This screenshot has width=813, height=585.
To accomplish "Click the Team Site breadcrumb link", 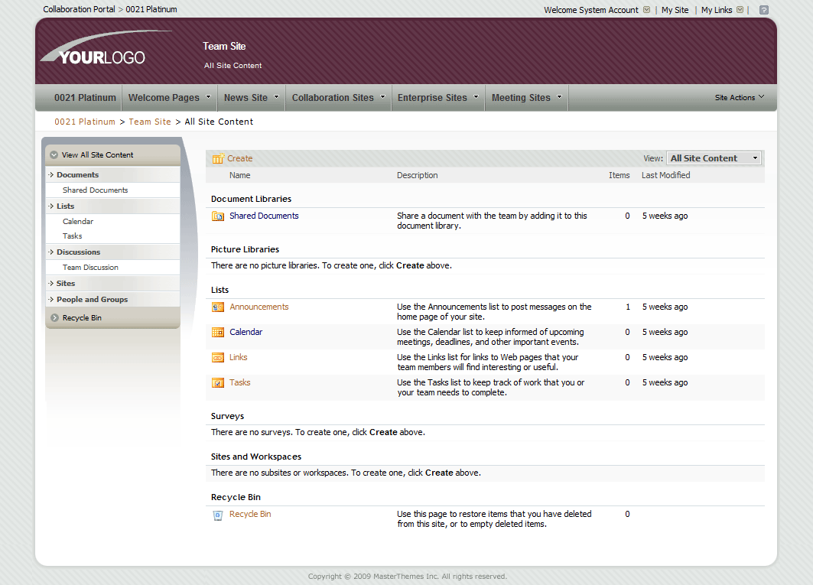I will [x=150, y=122].
